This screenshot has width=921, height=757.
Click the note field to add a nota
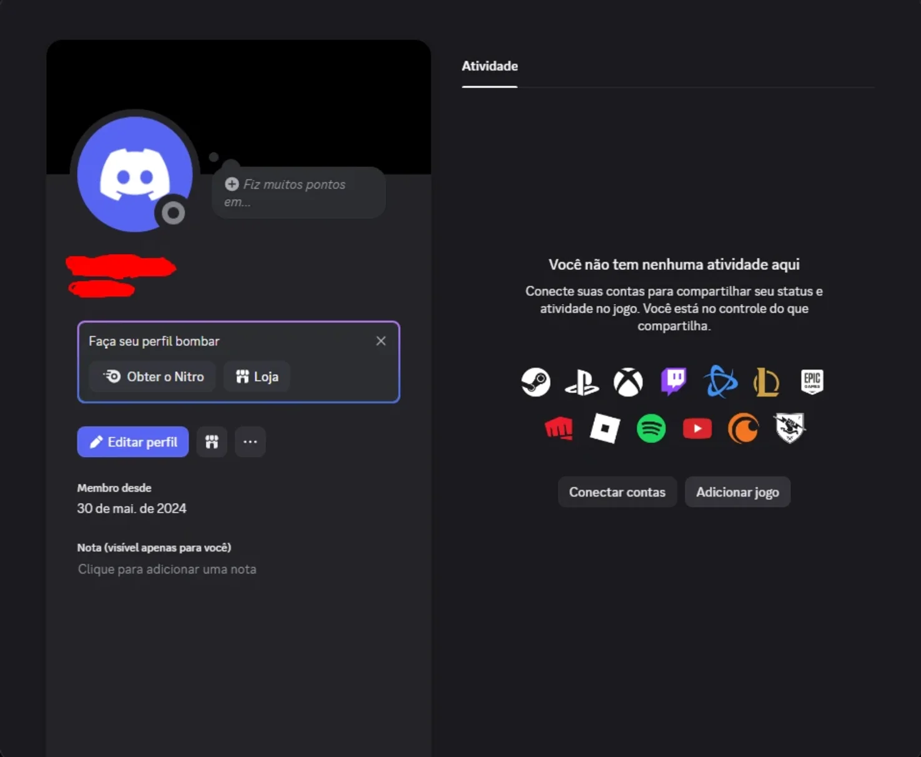pyautogui.click(x=167, y=569)
